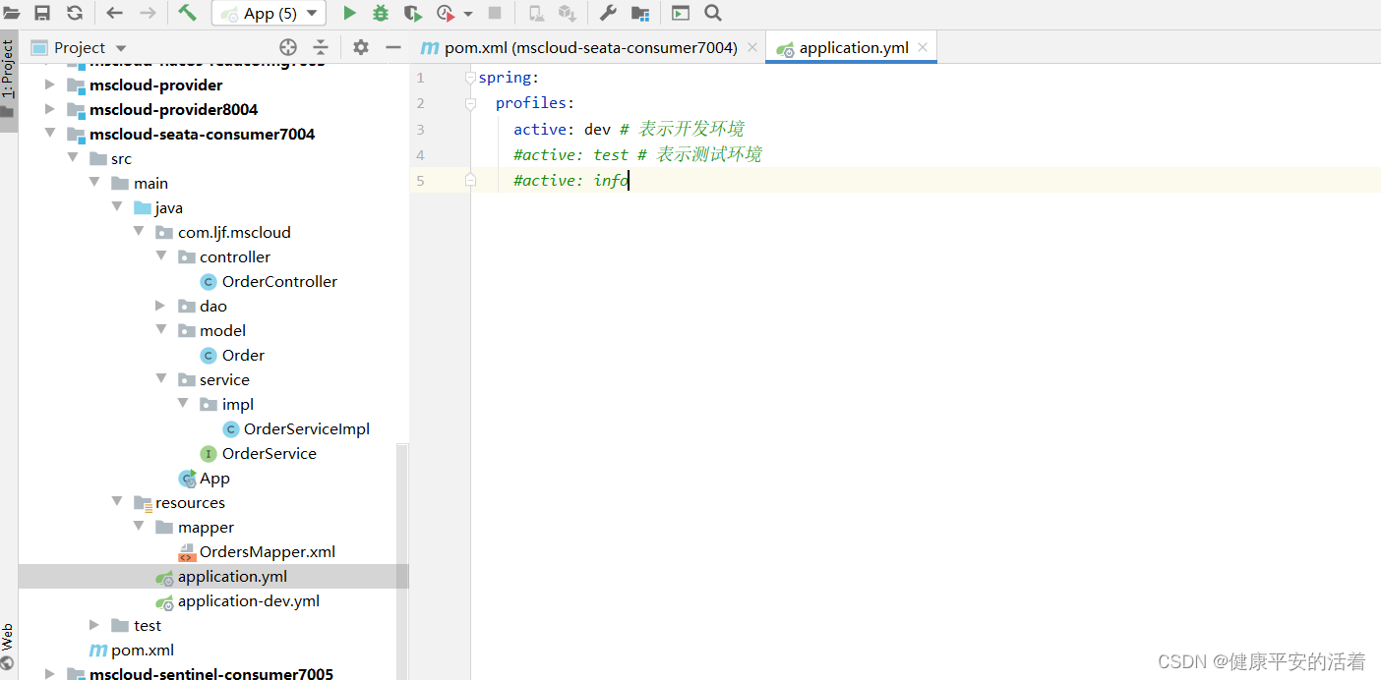This screenshot has height=680, width=1381.
Task: Collapse the java folder
Action: coord(117,207)
